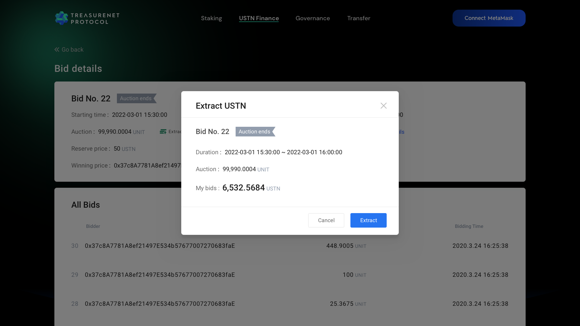Click the TreasureNet Protocol logo icon
The image size is (580, 326).
click(61, 18)
